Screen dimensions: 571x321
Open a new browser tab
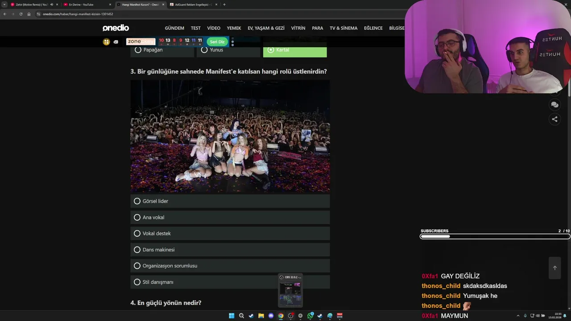pos(224,4)
